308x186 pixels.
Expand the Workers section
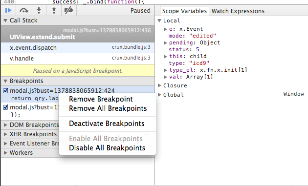5,153
